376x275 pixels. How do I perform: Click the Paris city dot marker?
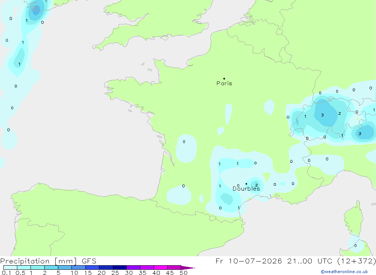point(224,78)
